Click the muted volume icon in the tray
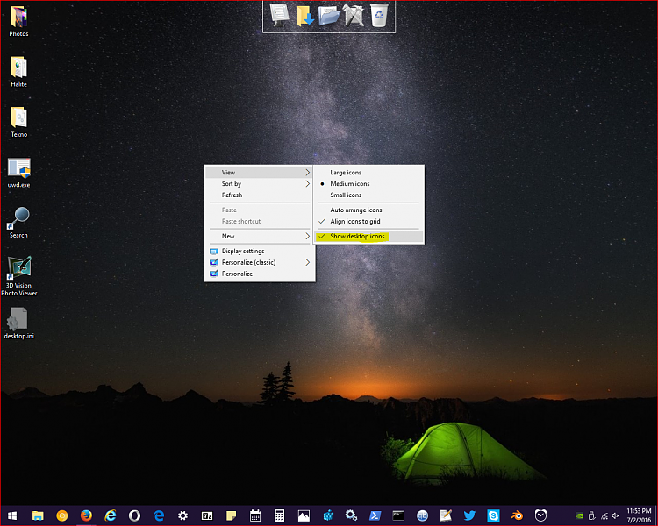 pos(616,516)
